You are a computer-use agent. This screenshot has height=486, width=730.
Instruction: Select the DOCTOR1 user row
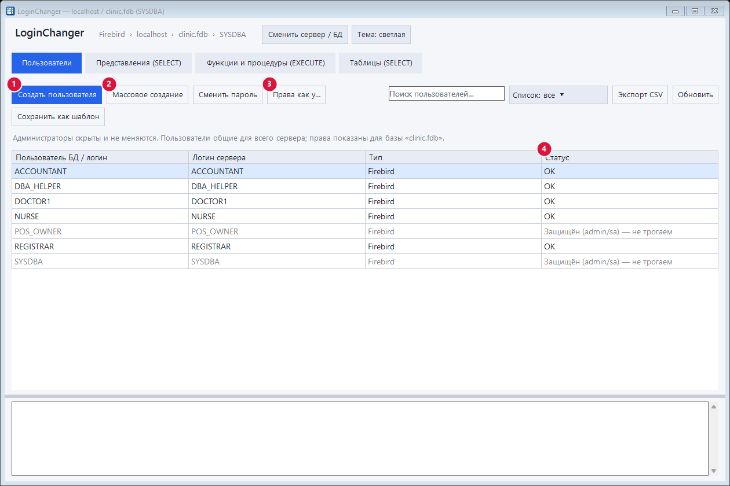pyautogui.click(x=365, y=201)
